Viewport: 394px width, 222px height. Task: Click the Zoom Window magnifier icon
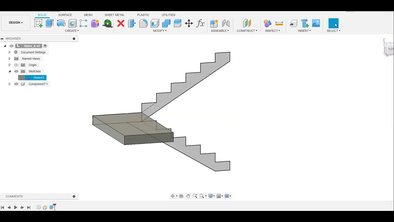pyautogui.click(x=202, y=196)
